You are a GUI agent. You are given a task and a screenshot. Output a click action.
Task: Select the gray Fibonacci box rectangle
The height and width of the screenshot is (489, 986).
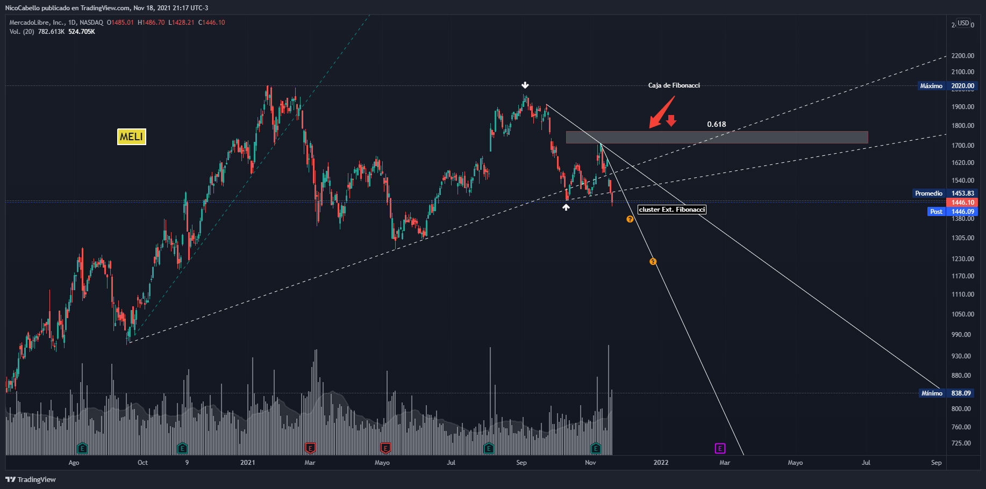(x=717, y=137)
